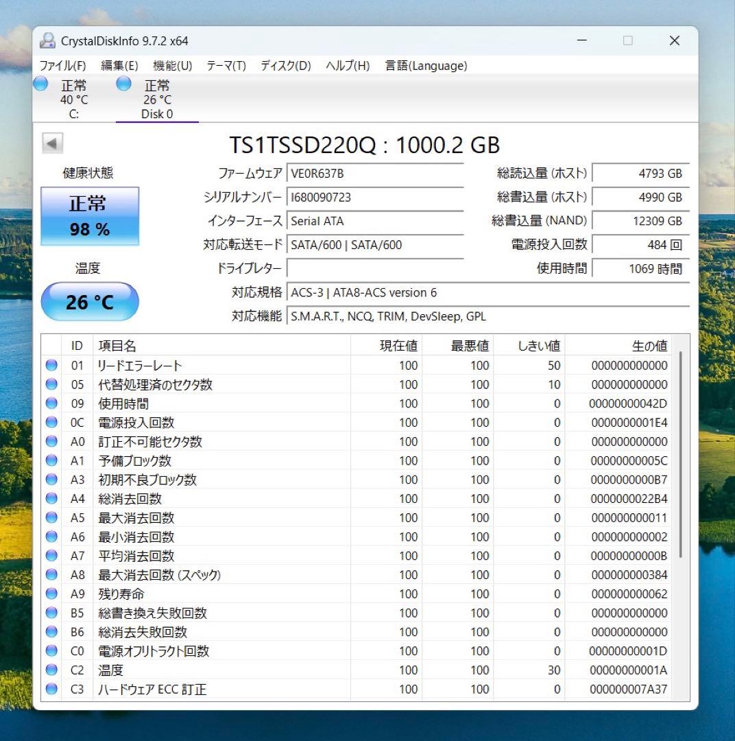Image resolution: width=735 pixels, height=741 pixels.
Task: Click the serial number field I680090723
Action: [x=374, y=197]
